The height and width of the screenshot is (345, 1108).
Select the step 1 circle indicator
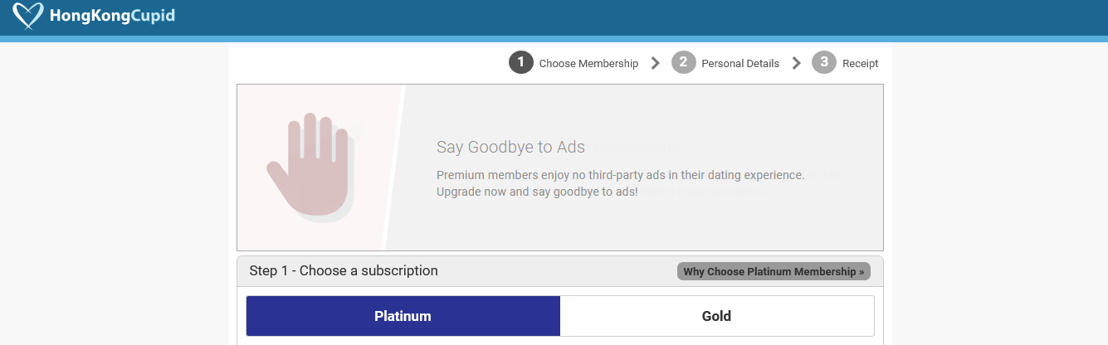click(520, 62)
